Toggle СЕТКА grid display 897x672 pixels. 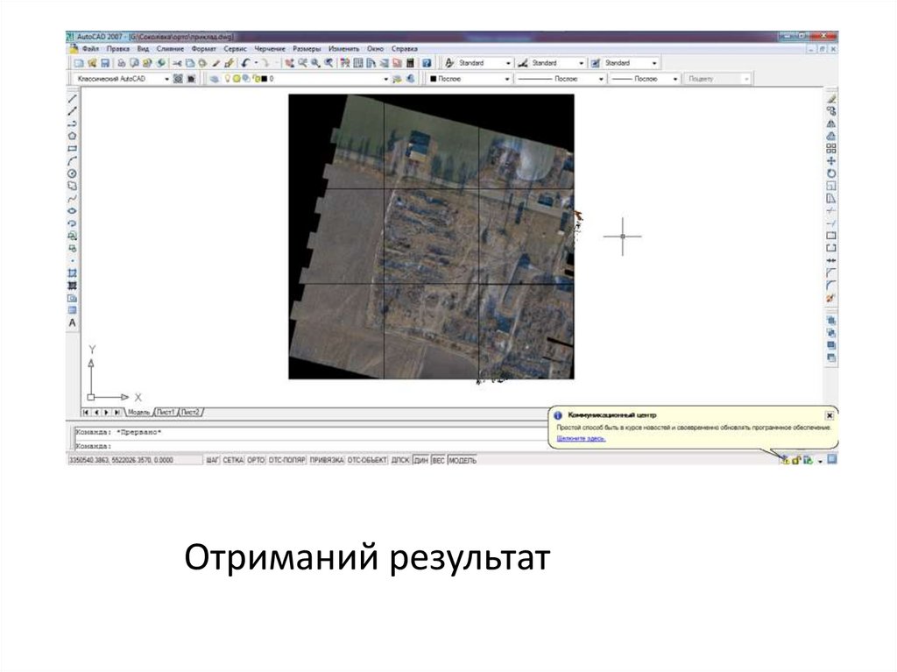233,460
